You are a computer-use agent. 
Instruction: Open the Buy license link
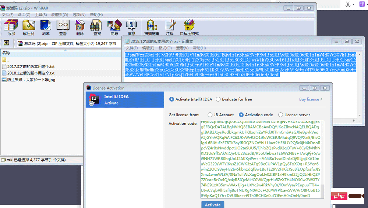311,99
